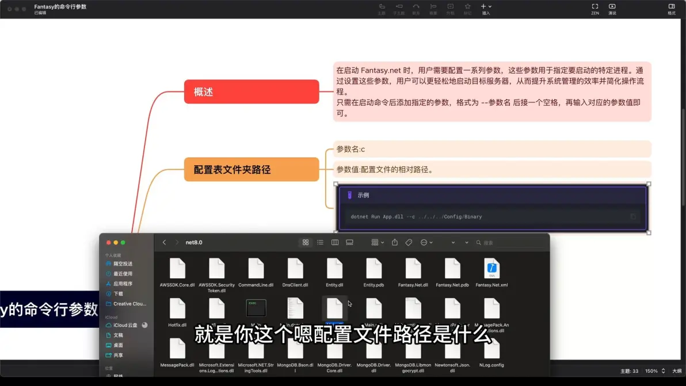
Task: Select the Entity.pdb file
Action: pos(374,273)
